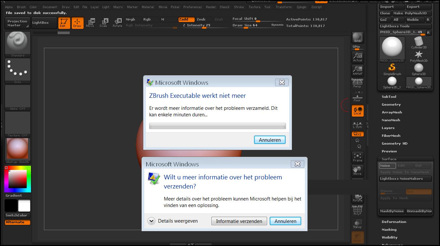Image resolution: width=440 pixels, height=246 pixels.
Task: Click the BPR render icon
Action: pyautogui.click(x=358, y=38)
